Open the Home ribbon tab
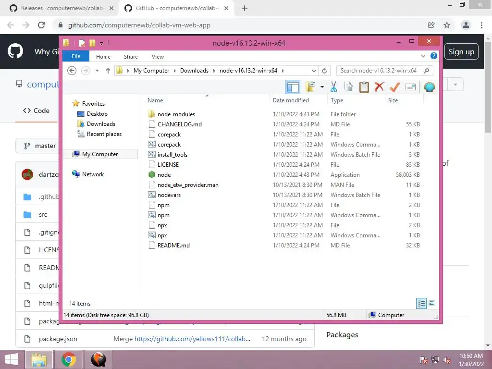492x369 pixels. (x=103, y=57)
